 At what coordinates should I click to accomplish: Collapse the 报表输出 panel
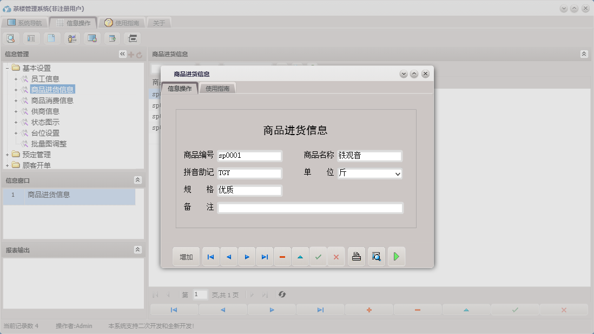click(x=138, y=250)
